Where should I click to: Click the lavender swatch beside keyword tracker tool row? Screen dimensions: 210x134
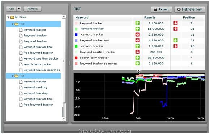click(x=76, y=41)
